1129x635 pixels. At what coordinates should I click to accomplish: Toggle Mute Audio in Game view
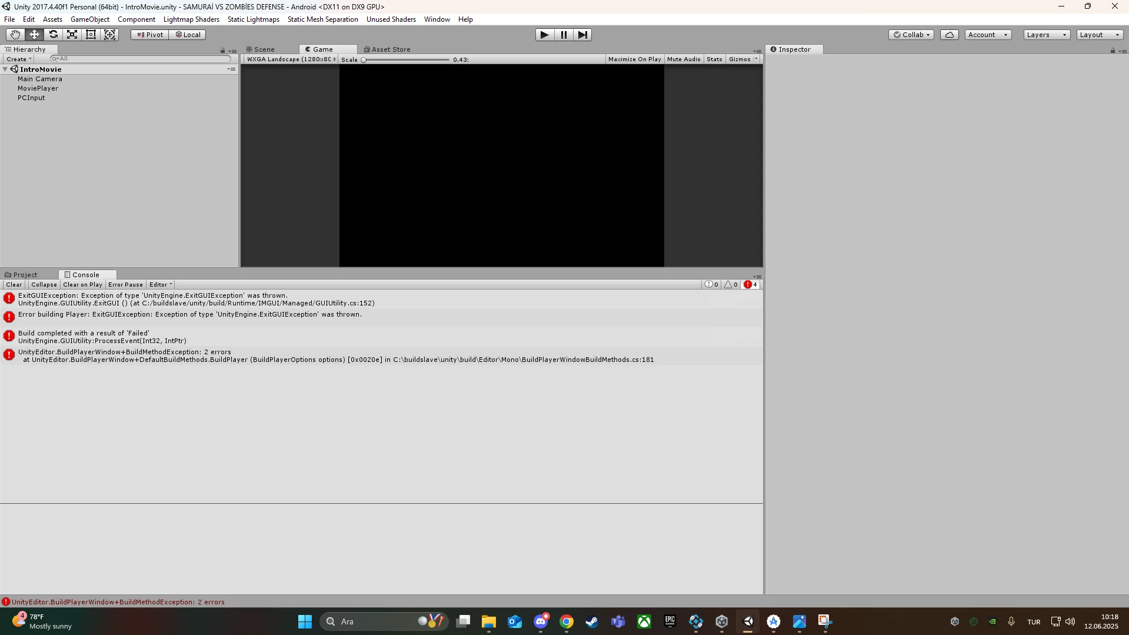(684, 59)
